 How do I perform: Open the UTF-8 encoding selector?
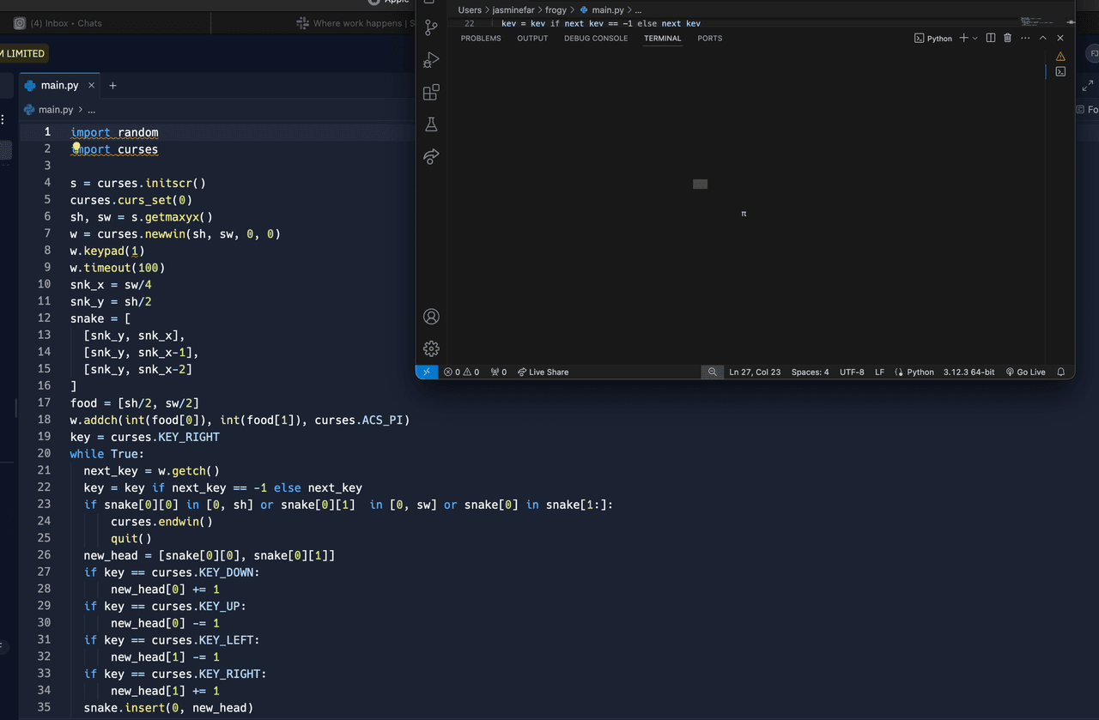click(852, 372)
